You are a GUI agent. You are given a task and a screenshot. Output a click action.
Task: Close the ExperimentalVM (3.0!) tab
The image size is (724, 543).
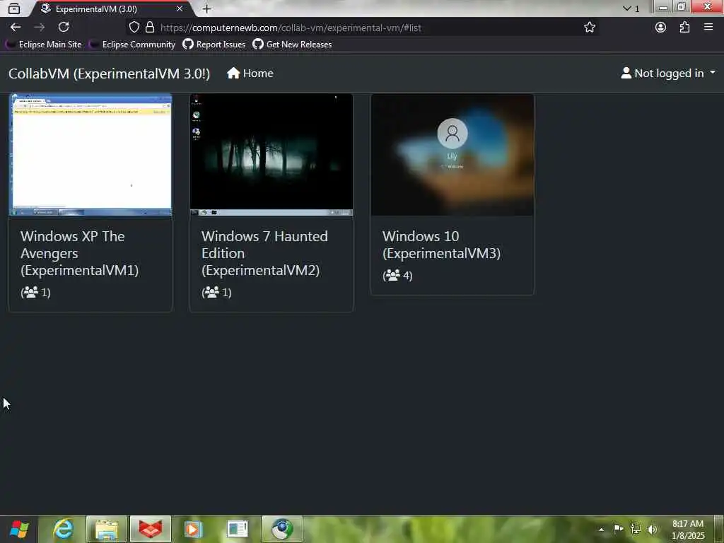[x=180, y=8]
